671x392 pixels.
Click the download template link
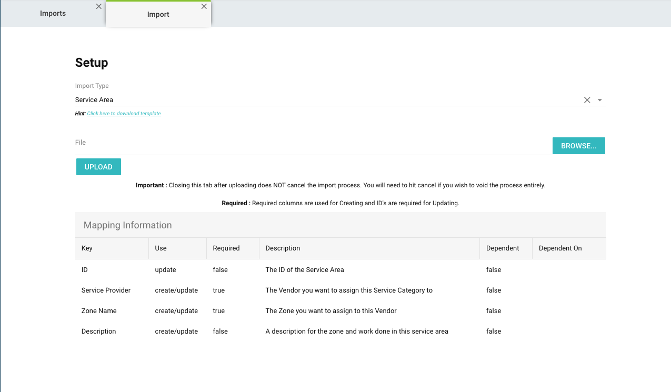pyautogui.click(x=124, y=114)
